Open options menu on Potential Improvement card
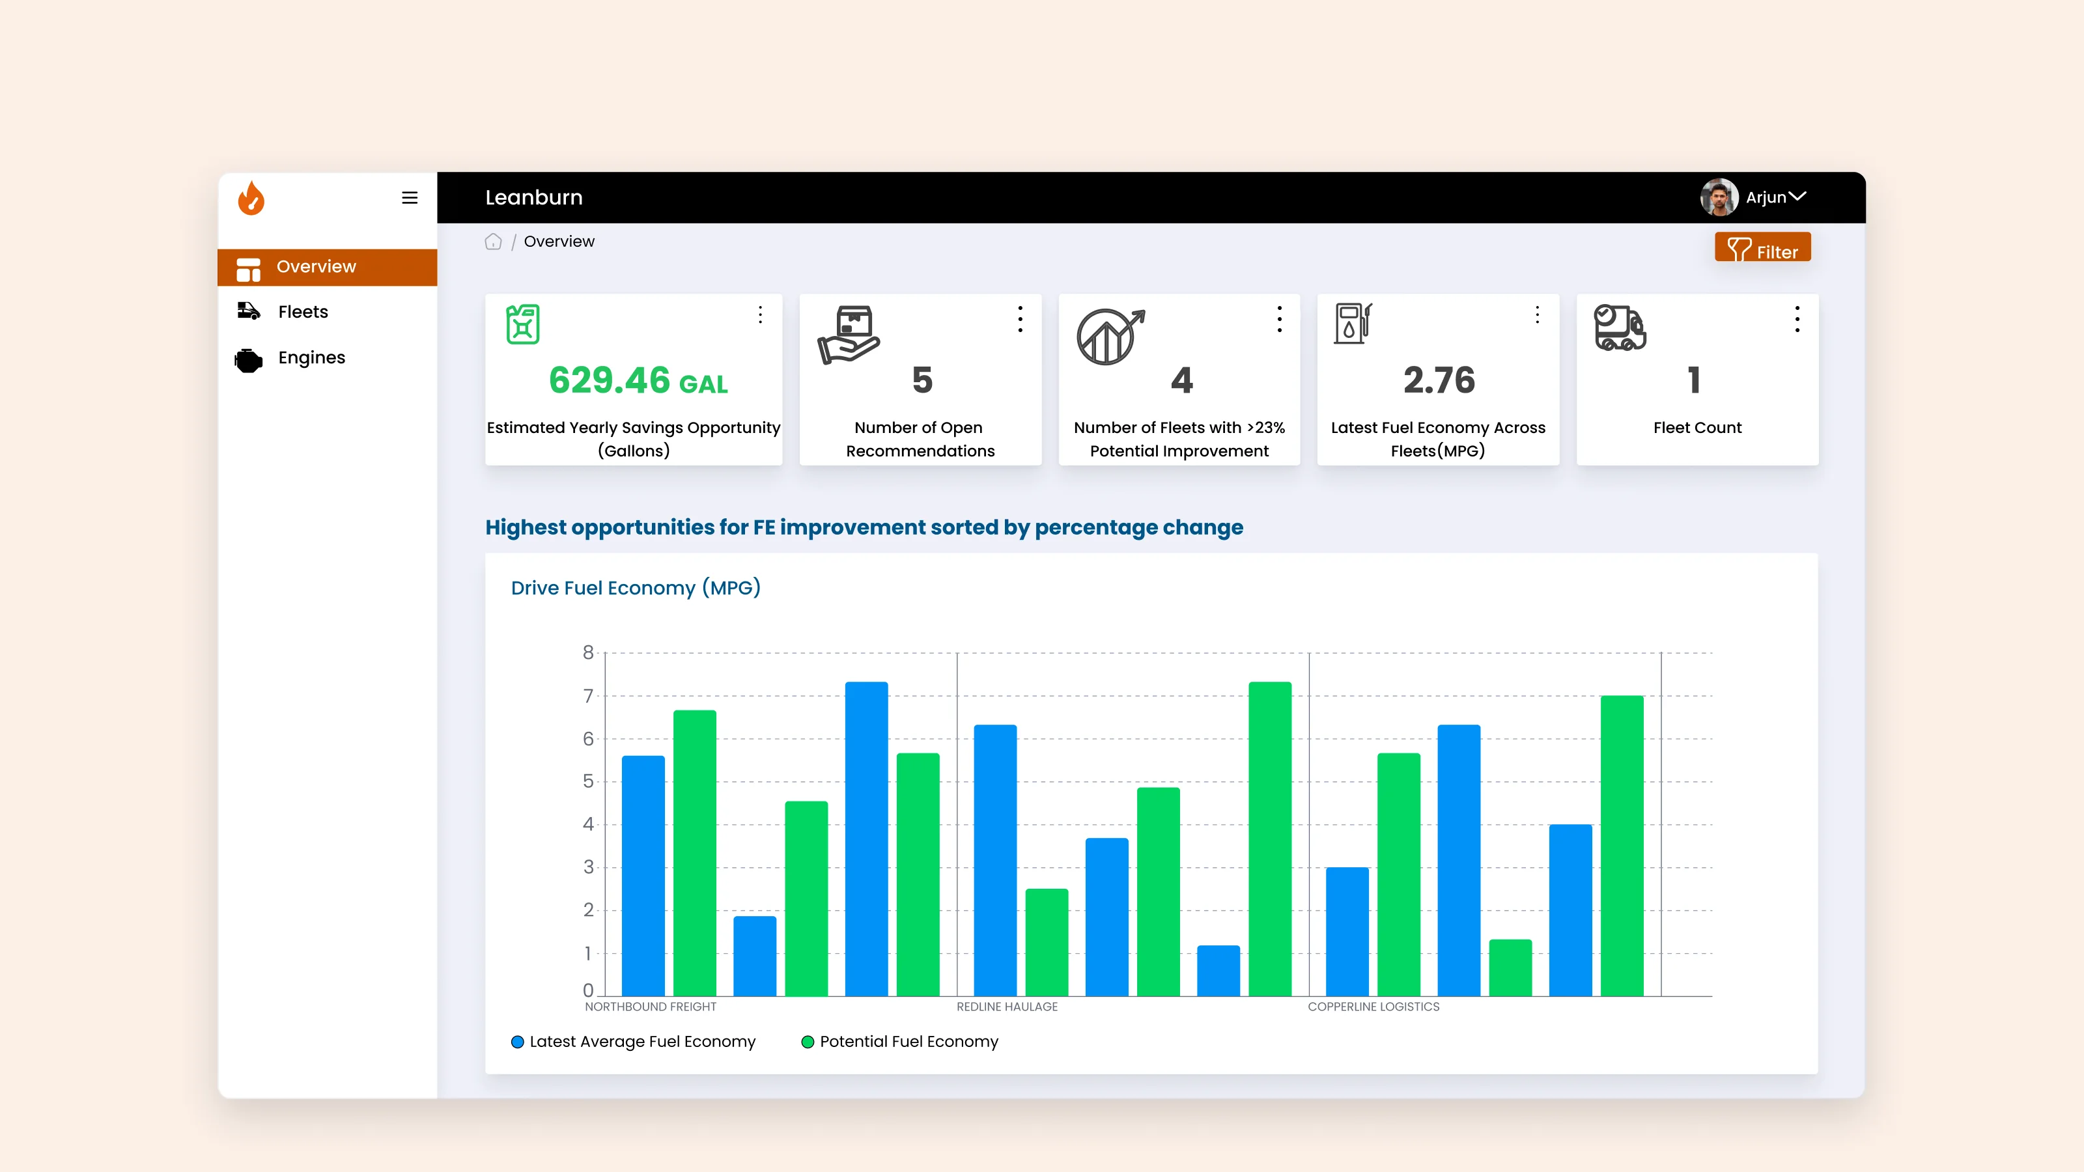The width and height of the screenshot is (2084, 1172). click(1278, 318)
